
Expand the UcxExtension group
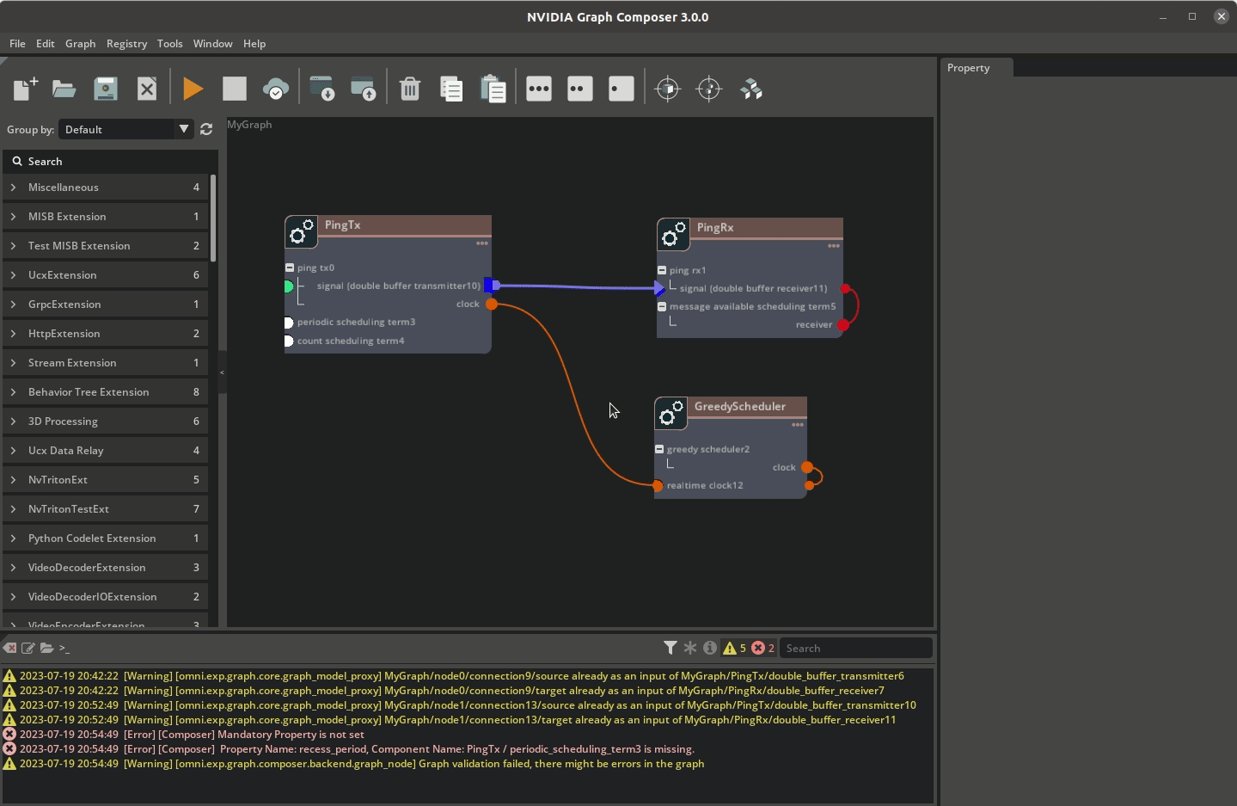[x=107, y=275]
